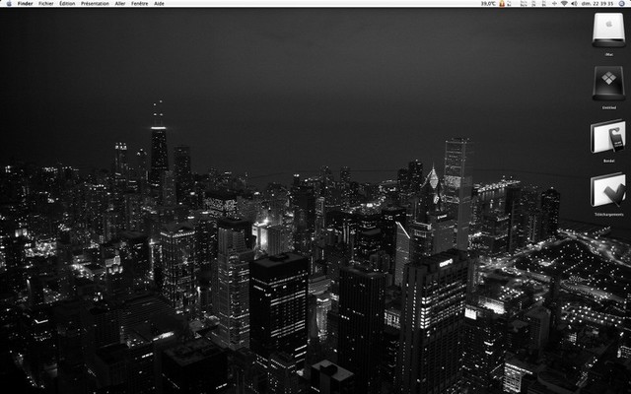Open the Fichier menu
This screenshot has height=394, width=631.
pos(46,3)
